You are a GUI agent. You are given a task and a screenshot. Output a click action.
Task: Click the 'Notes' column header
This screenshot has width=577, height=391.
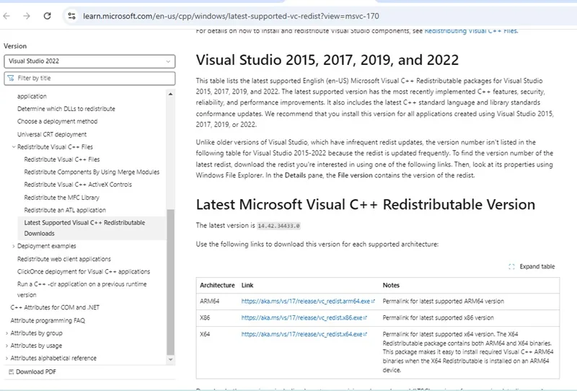tap(391, 286)
